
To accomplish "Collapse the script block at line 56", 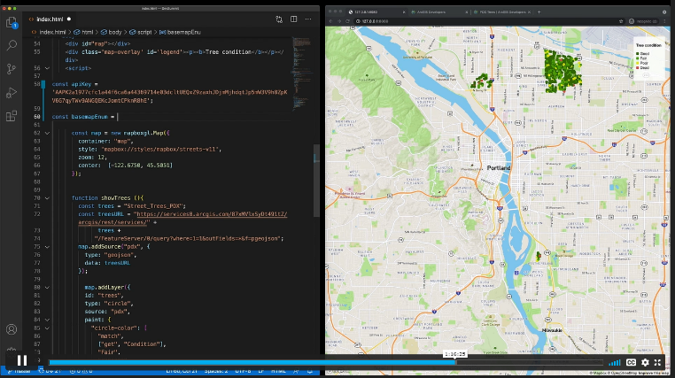I will pos(47,68).
